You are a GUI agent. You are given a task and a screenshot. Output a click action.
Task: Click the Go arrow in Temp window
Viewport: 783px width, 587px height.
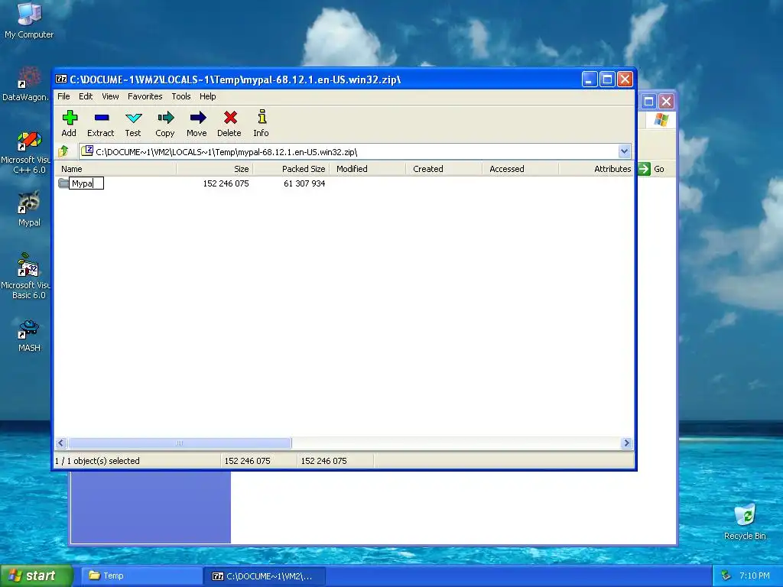(644, 169)
